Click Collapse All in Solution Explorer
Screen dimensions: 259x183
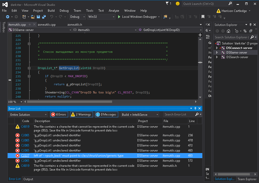click(x=251, y=31)
